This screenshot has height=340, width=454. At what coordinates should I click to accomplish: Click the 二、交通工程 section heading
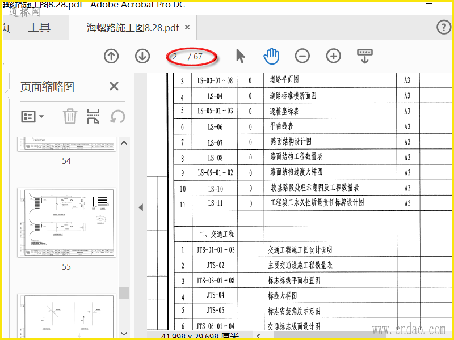click(x=216, y=234)
